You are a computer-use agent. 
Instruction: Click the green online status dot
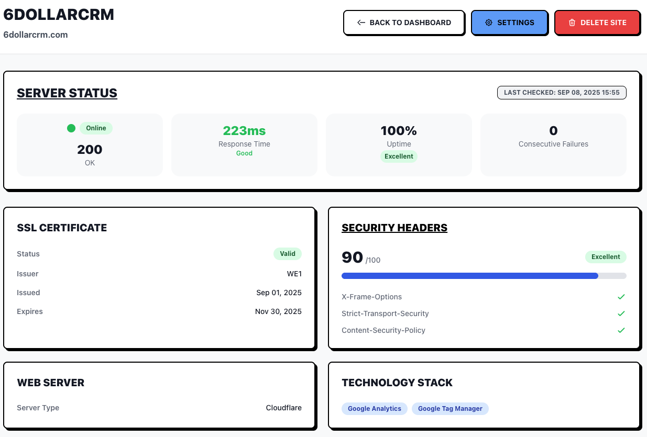point(71,128)
